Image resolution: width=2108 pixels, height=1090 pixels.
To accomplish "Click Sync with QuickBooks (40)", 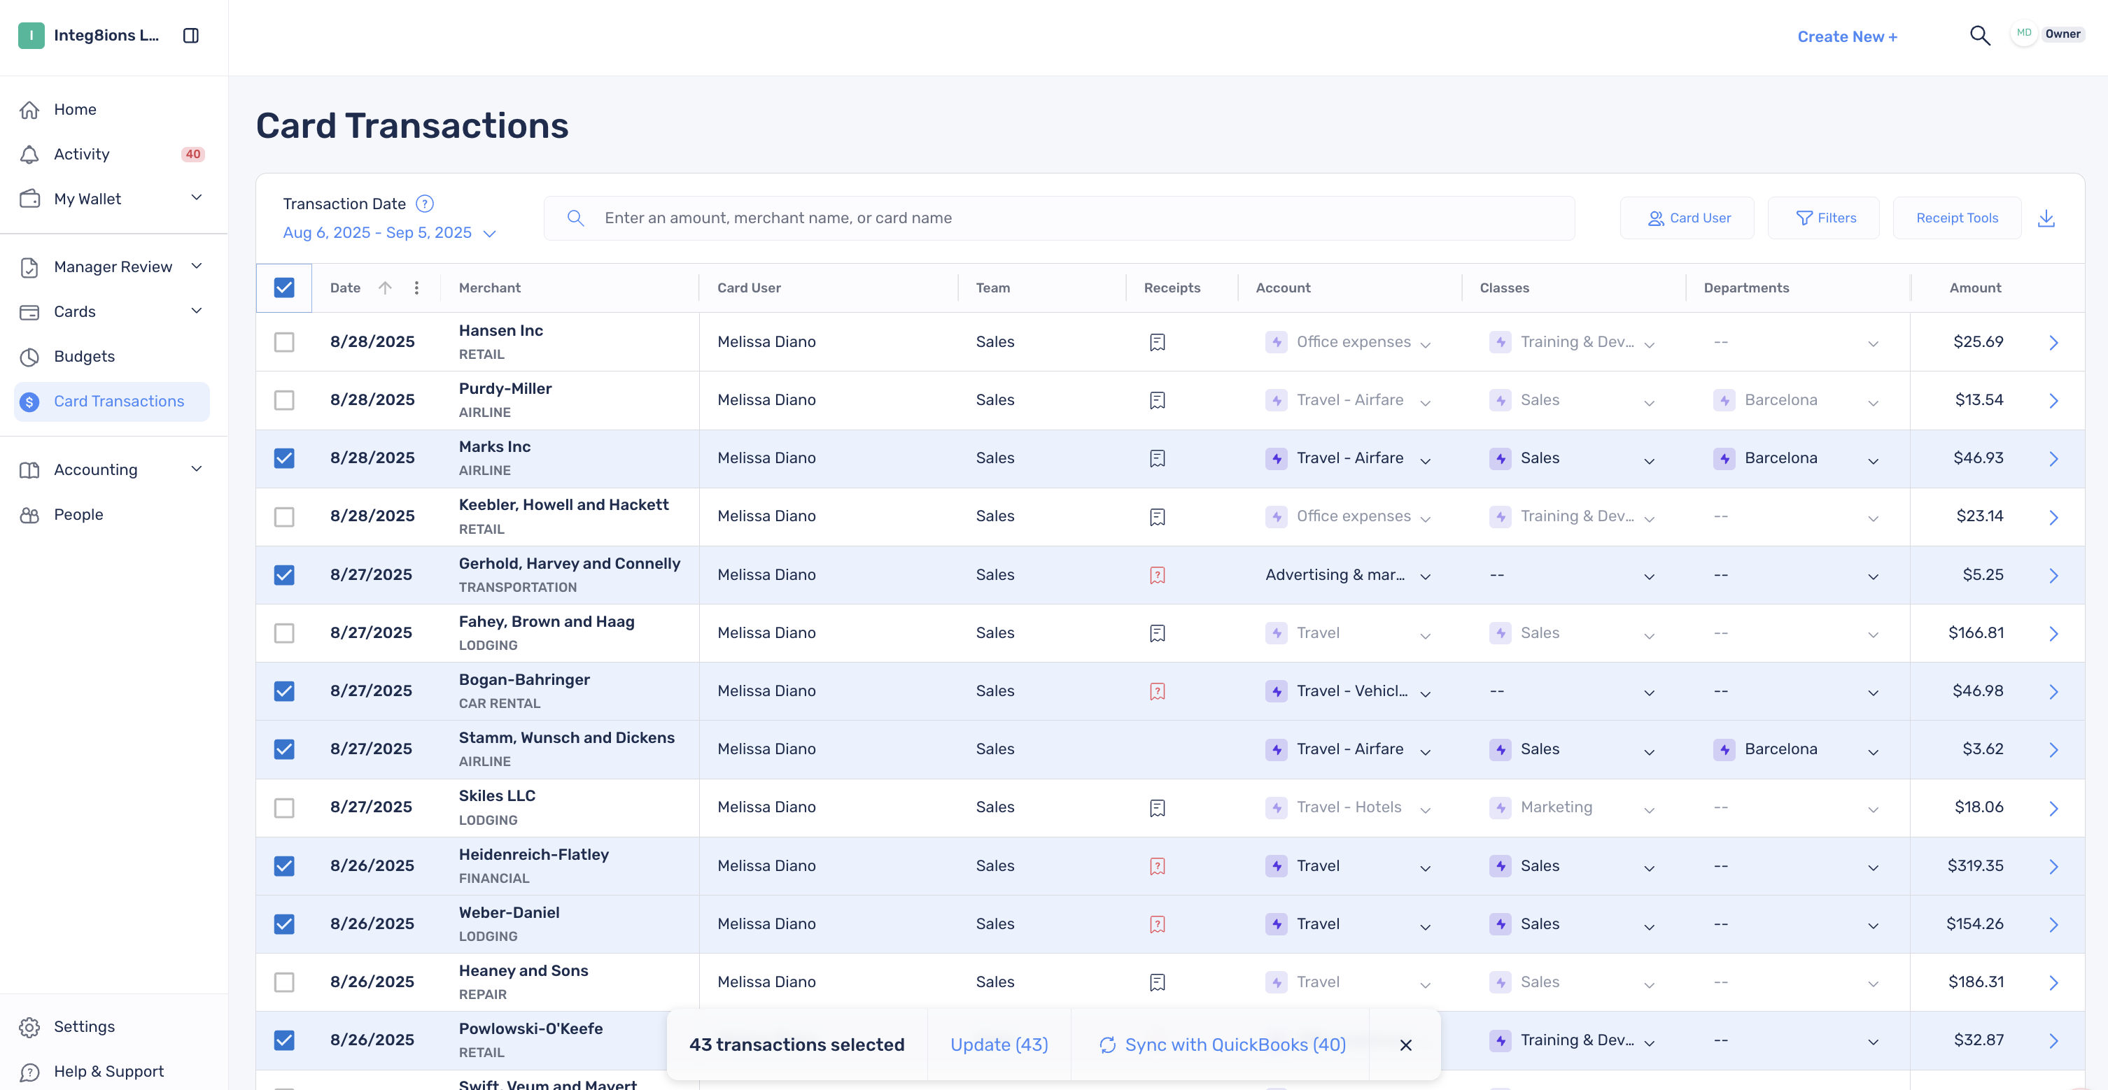I will coord(1222,1045).
